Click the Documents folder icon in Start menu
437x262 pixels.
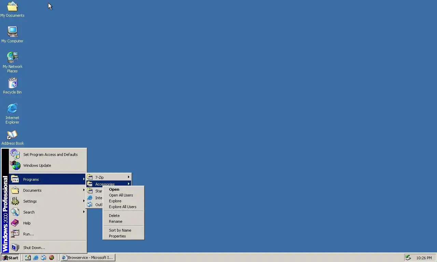coord(15,190)
